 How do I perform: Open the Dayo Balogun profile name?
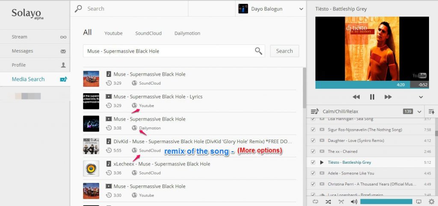coord(266,9)
